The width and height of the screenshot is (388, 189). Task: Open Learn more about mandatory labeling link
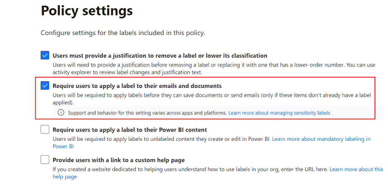click(x=321, y=139)
